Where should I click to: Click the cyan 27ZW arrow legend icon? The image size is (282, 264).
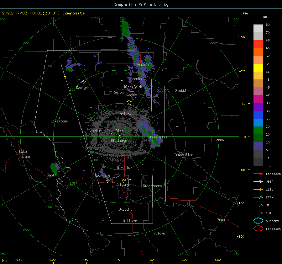pyautogui.click(x=258, y=197)
